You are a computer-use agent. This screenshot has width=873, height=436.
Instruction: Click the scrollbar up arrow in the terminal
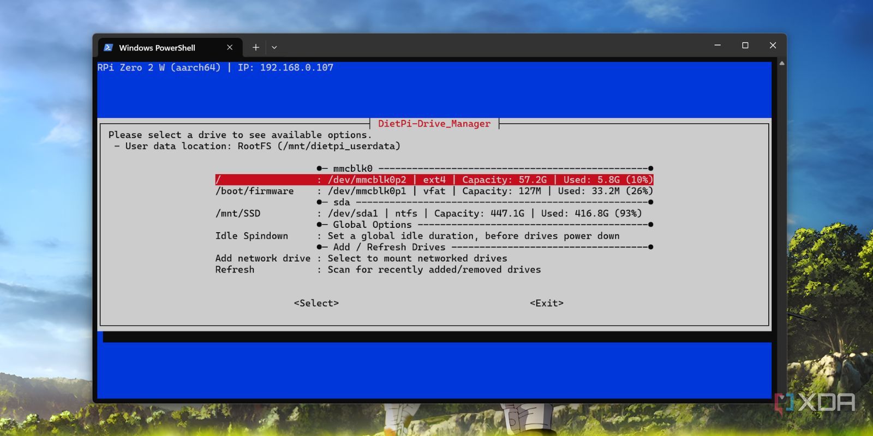click(782, 63)
